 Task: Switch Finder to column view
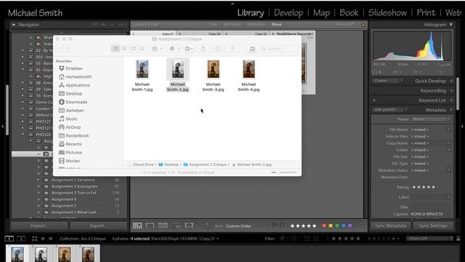133,49
